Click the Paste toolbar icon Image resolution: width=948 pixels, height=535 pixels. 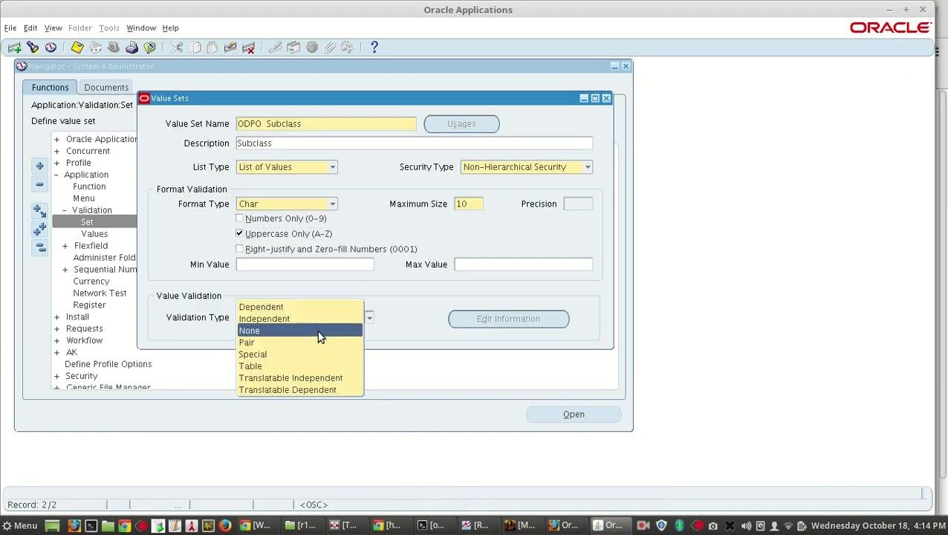[x=212, y=48]
